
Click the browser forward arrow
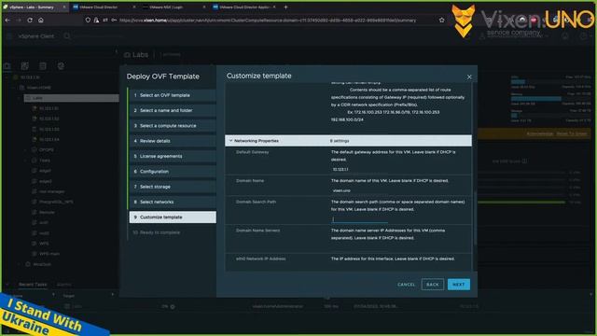click(19, 21)
